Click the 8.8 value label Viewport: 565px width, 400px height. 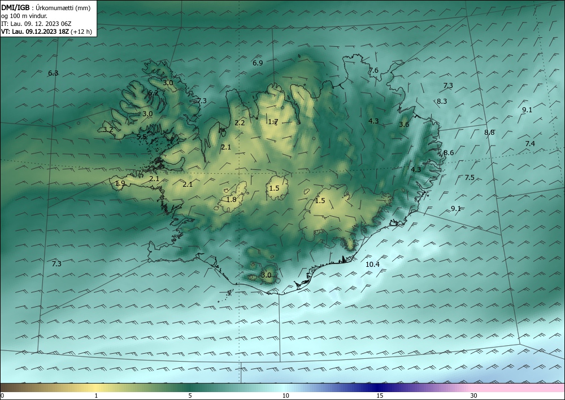[489, 133]
